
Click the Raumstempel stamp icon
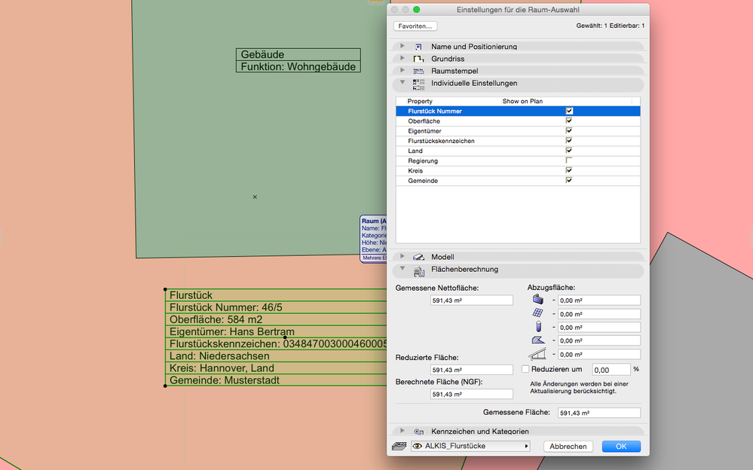pos(418,71)
